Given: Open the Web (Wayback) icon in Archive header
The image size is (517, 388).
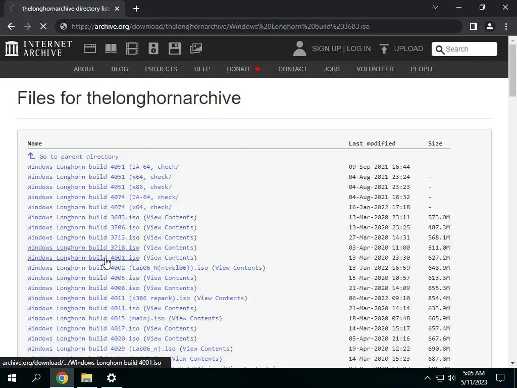Looking at the screenshot, I should [x=90, y=48].
